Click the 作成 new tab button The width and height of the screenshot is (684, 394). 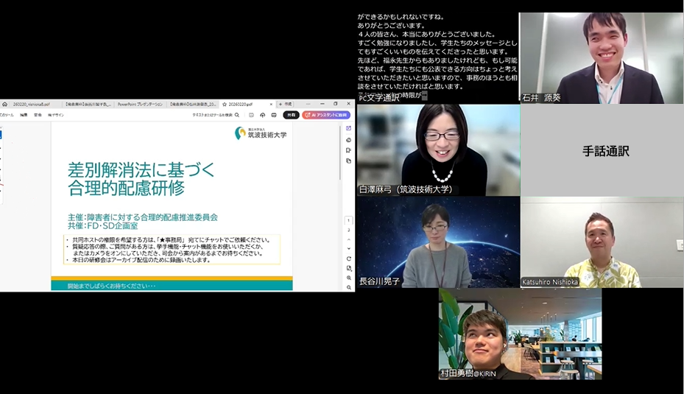pyautogui.click(x=286, y=105)
